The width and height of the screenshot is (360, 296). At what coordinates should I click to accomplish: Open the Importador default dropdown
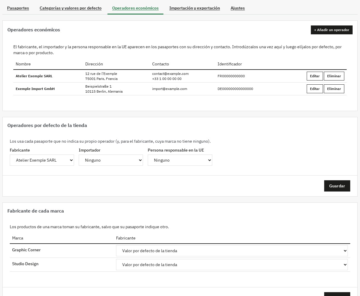(x=111, y=160)
